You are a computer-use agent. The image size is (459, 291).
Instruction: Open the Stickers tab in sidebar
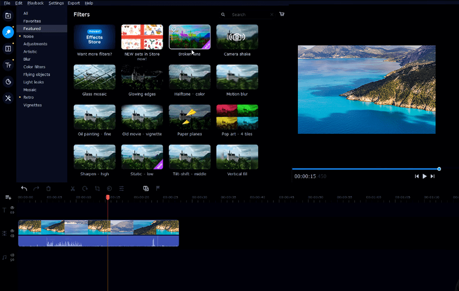8,82
